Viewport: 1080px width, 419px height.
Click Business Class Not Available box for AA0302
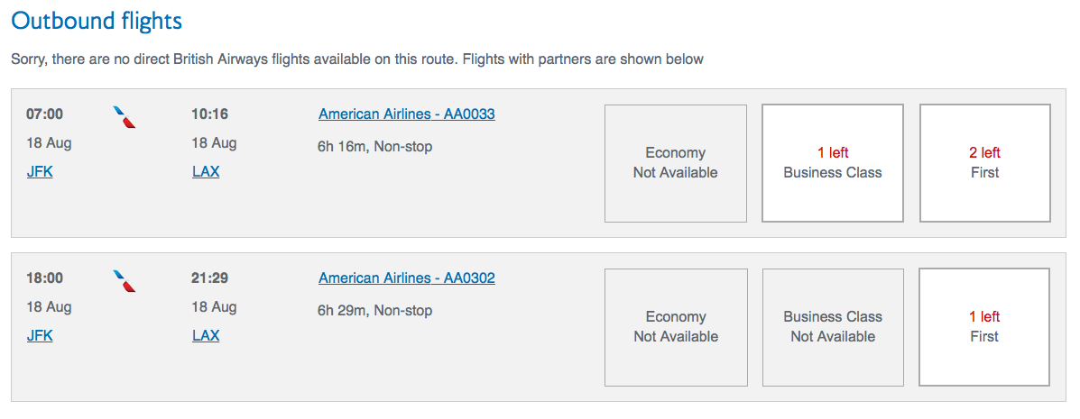pos(832,327)
